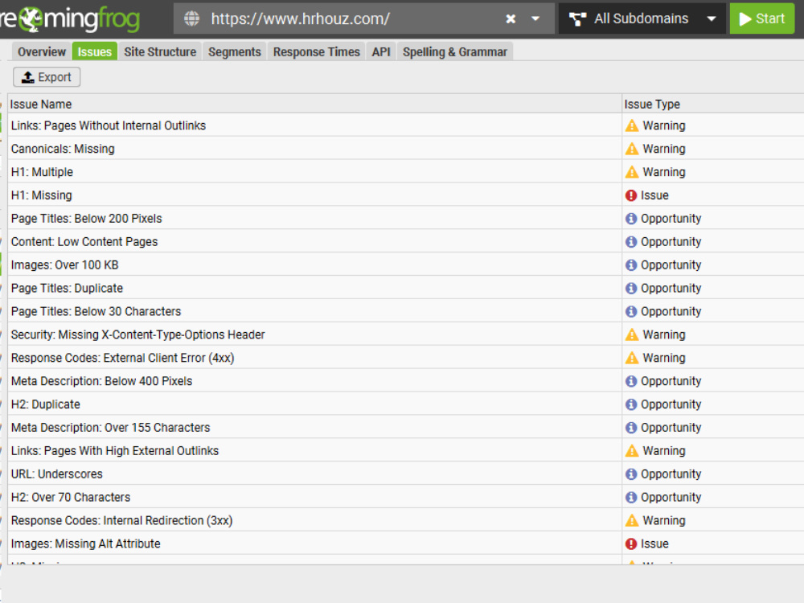Switch to the Site Structure tab
Screen dimensions: 804x603
pyautogui.click(x=160, y=51)
